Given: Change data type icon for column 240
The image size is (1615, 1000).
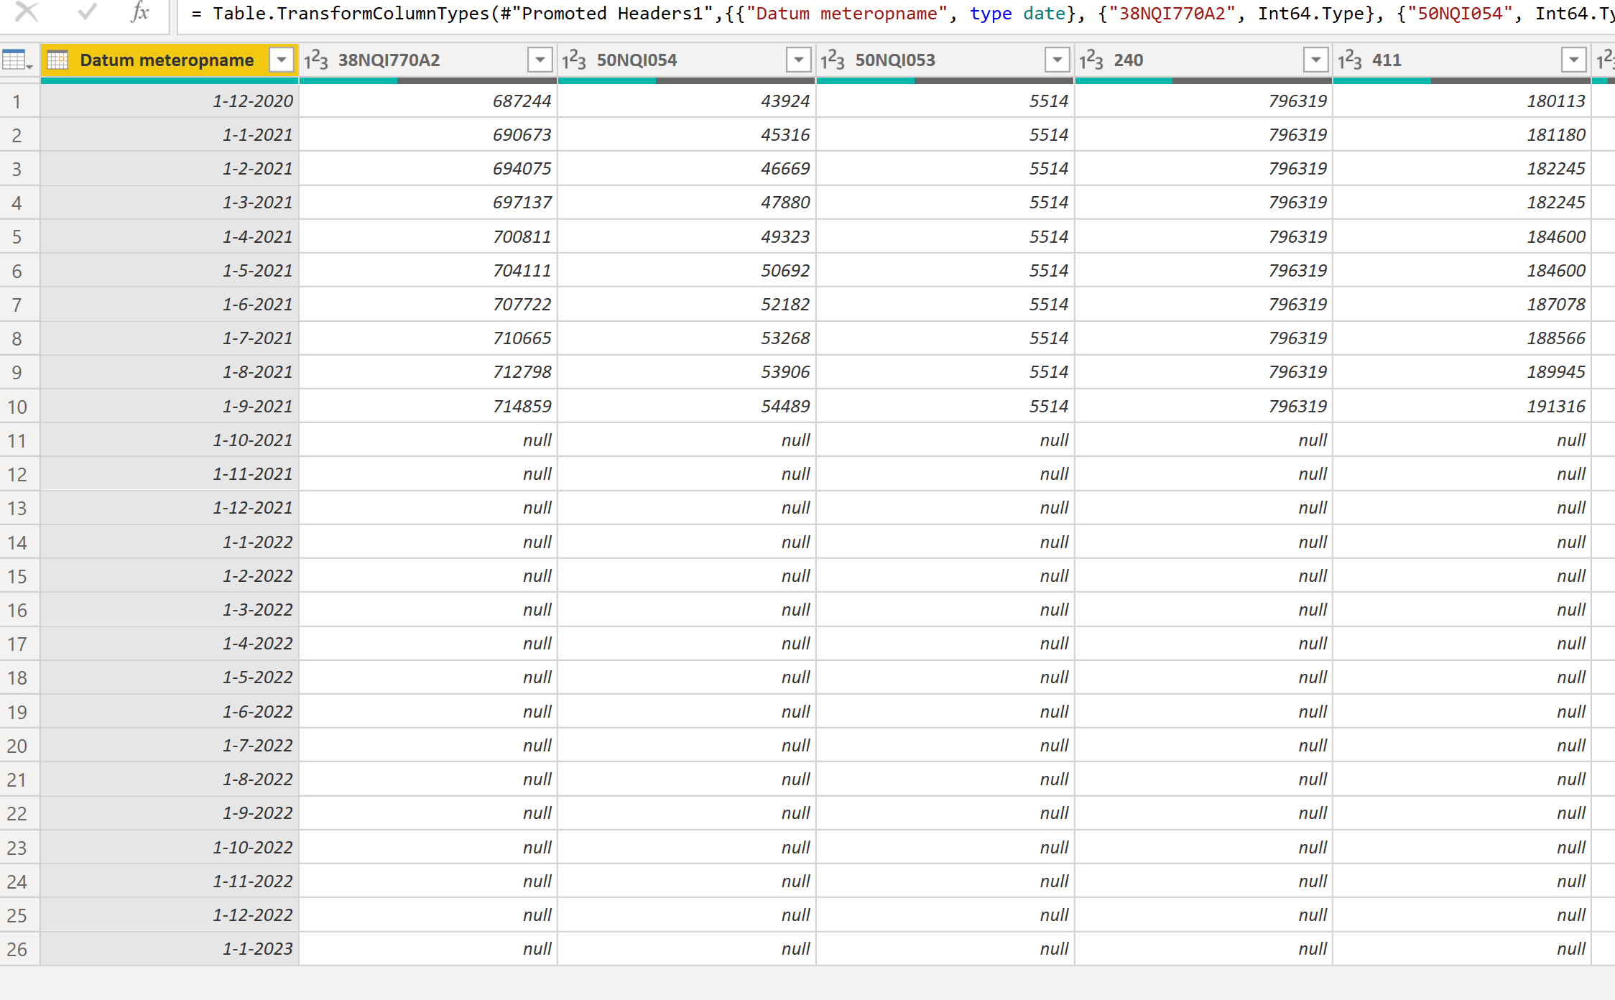Looking at the screenshot, I should click(x=1091, y=60).
